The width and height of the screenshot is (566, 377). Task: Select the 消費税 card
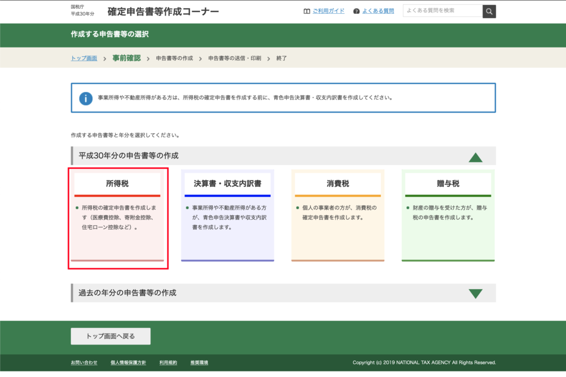click(338, 215)
